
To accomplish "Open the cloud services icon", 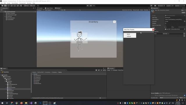I will click(155, 6).
